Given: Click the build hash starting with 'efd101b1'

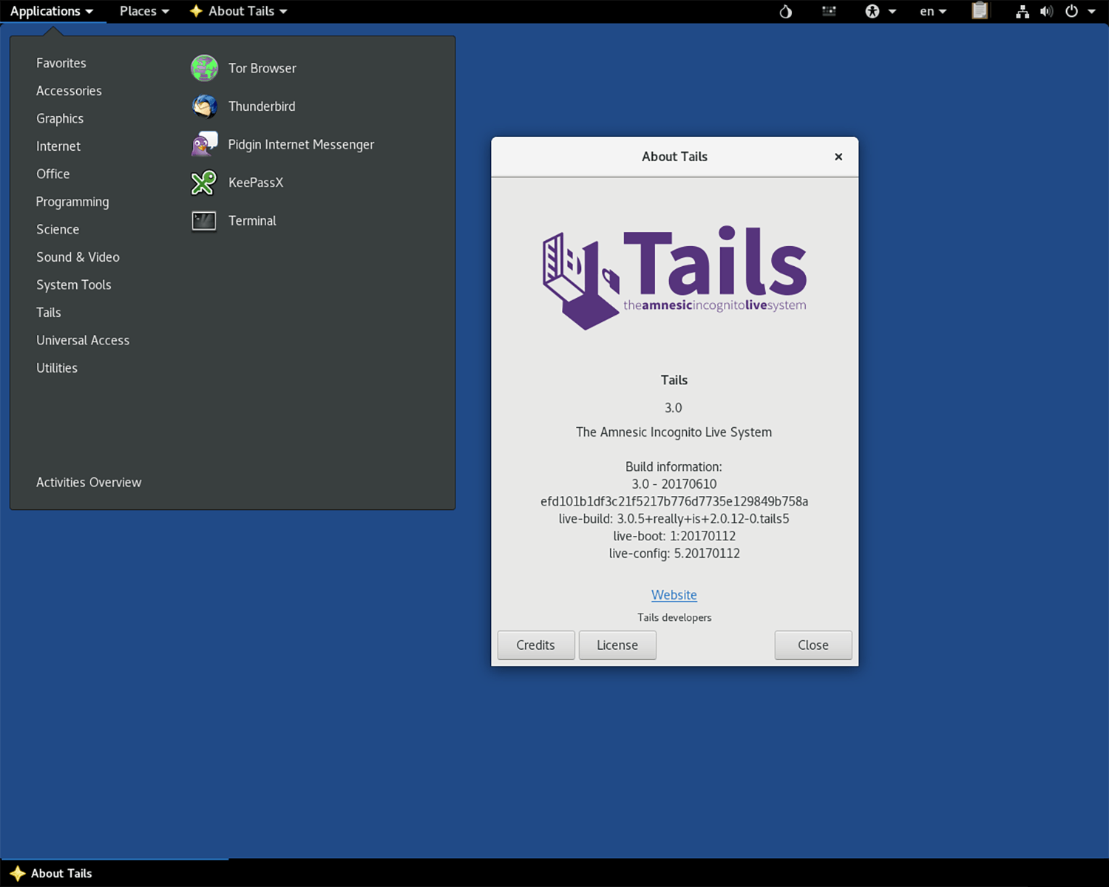Looking at the screenshot, I should click(674, 502).
